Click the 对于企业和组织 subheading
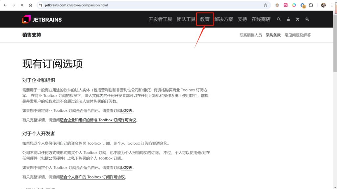Image resolution: width=337 pixels, height=189 pixels. tap(39, 80)
